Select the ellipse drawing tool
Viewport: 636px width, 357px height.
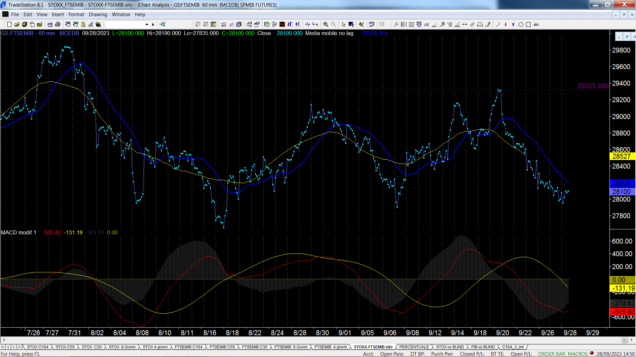coord(521,24)
